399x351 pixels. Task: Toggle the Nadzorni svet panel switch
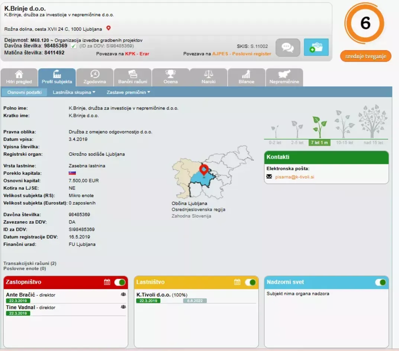pyautogui.click(x=380, y=282)
